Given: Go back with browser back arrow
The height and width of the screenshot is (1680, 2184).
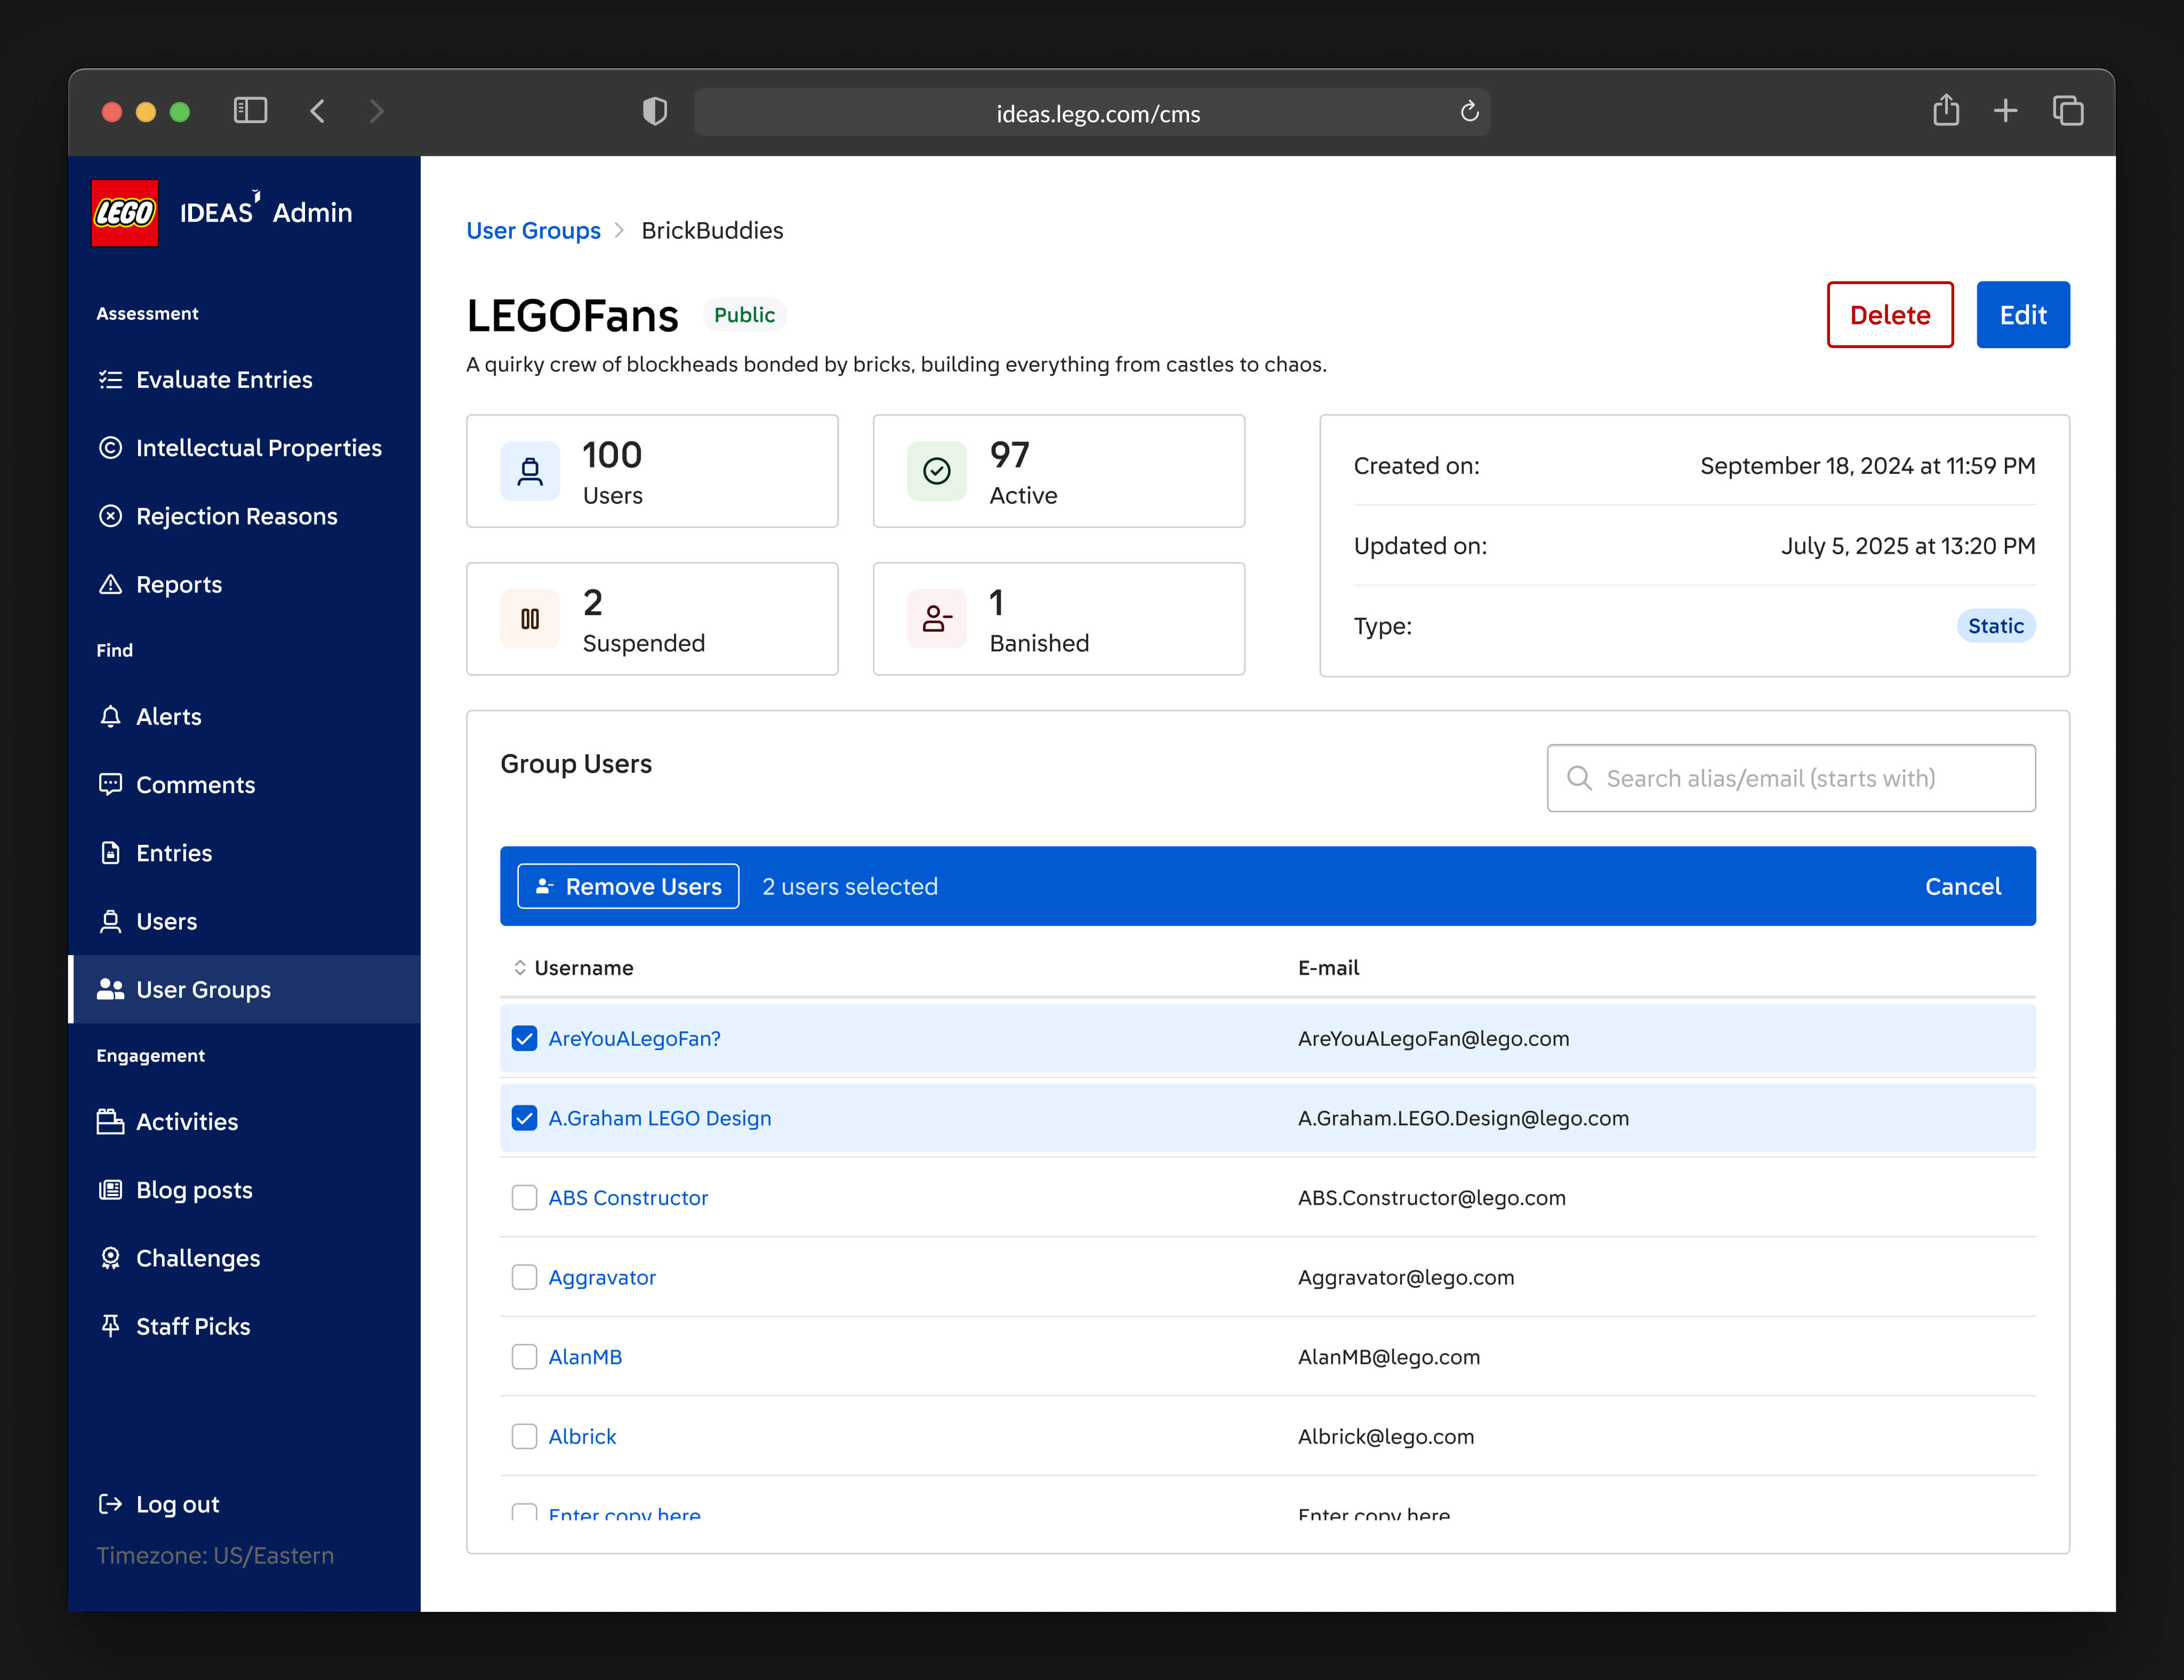Looking at the screenshot, I should [x=317, y=111].
